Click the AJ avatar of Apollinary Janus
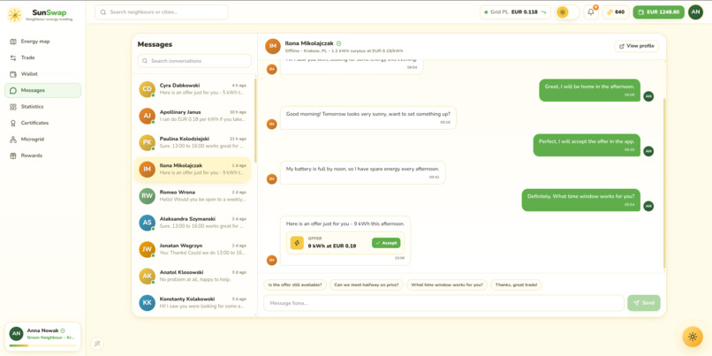 coord(148,116)
